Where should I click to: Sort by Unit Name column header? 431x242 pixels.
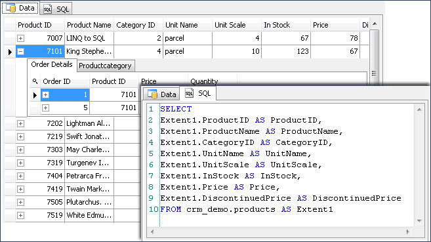click(x=188, y=25)
